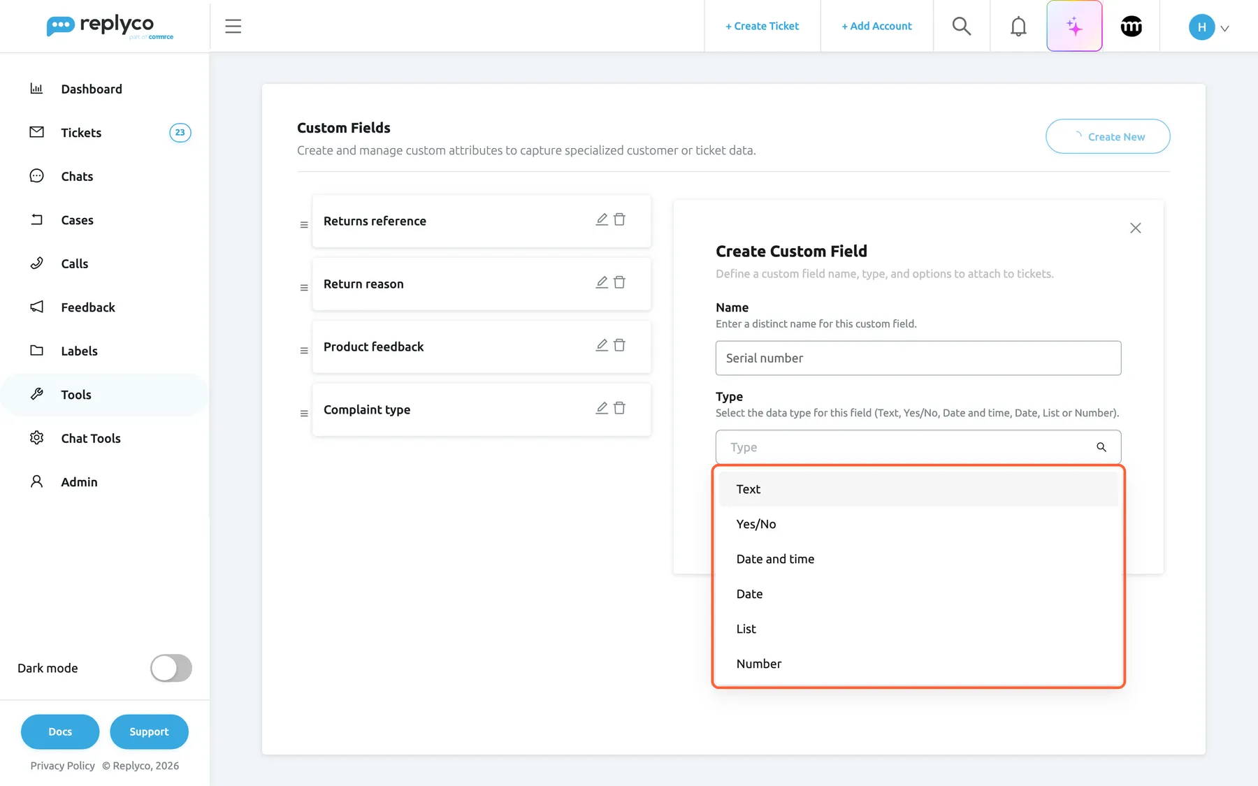This screenshot has height=786, width=1258.
Task: Expand the account dropdown chevron
Action: coord(1224,29)
